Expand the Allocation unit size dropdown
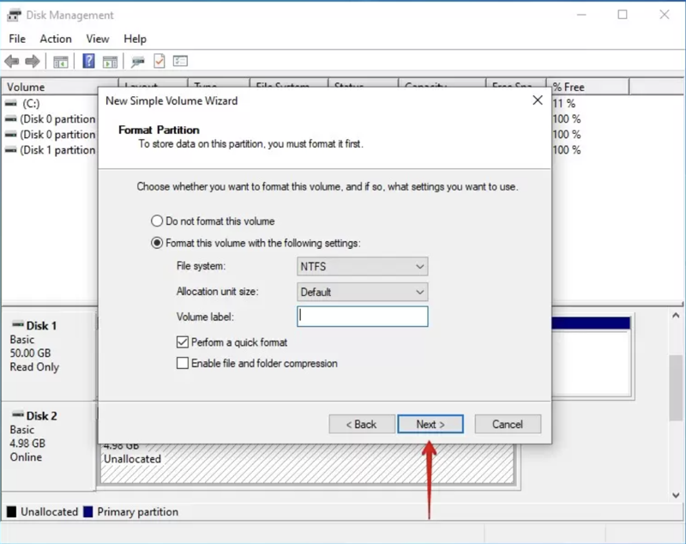The height and width of the screenshot is (544, 686). tap(362, 292)
